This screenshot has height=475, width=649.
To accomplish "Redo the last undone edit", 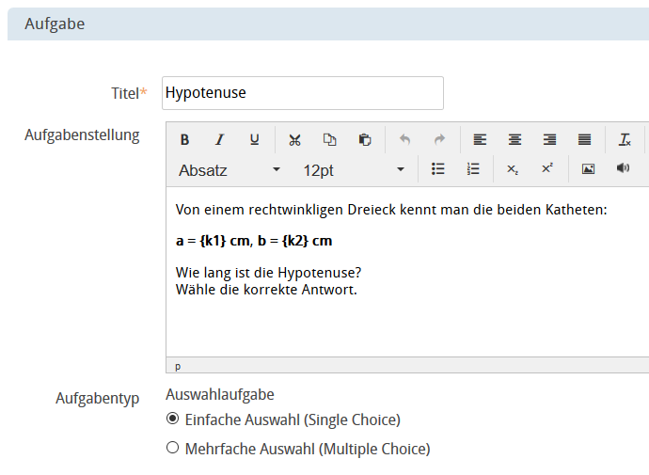I will pos(439,140).
